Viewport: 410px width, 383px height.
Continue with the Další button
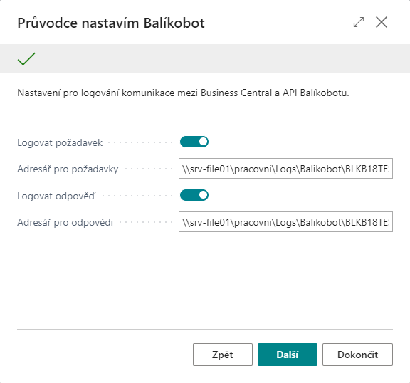coord(288,355)
